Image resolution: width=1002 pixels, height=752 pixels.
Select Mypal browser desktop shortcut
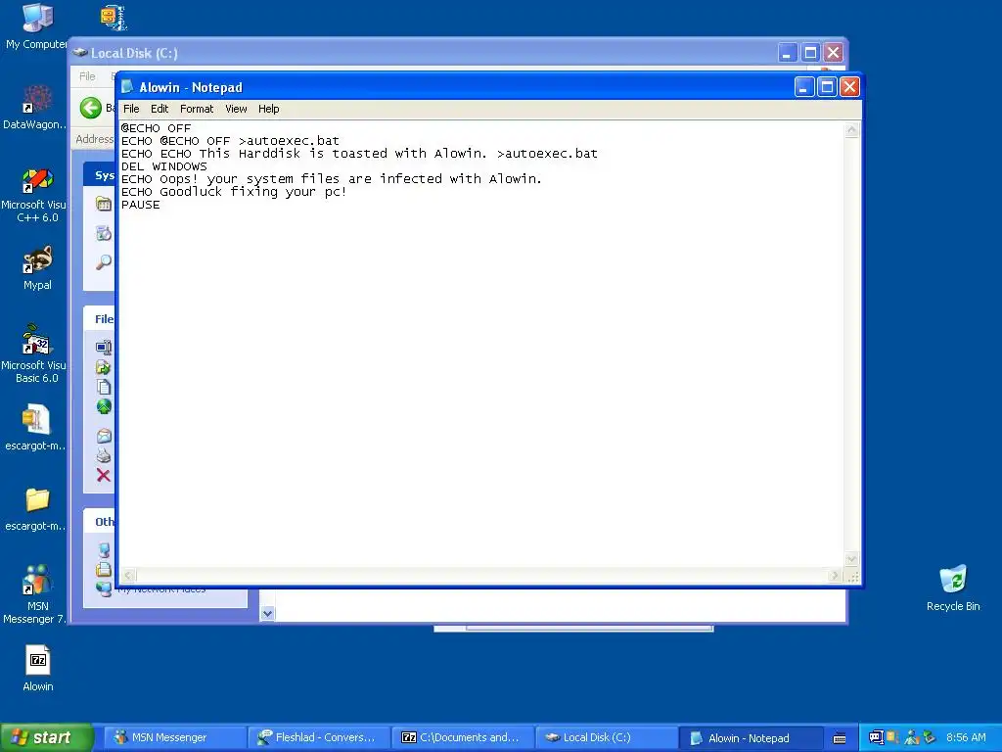pos(37,268)
